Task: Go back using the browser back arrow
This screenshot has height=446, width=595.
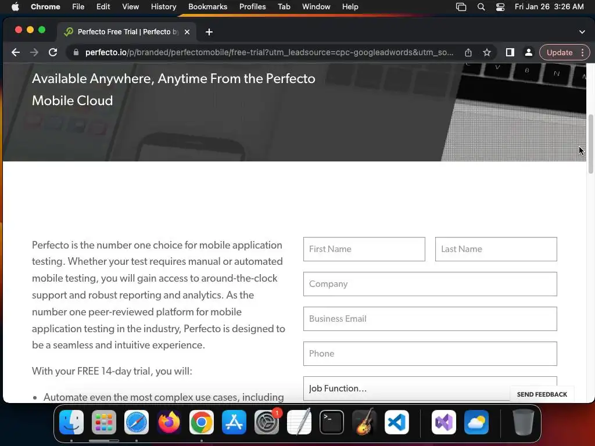Action: tap(16, 52)
